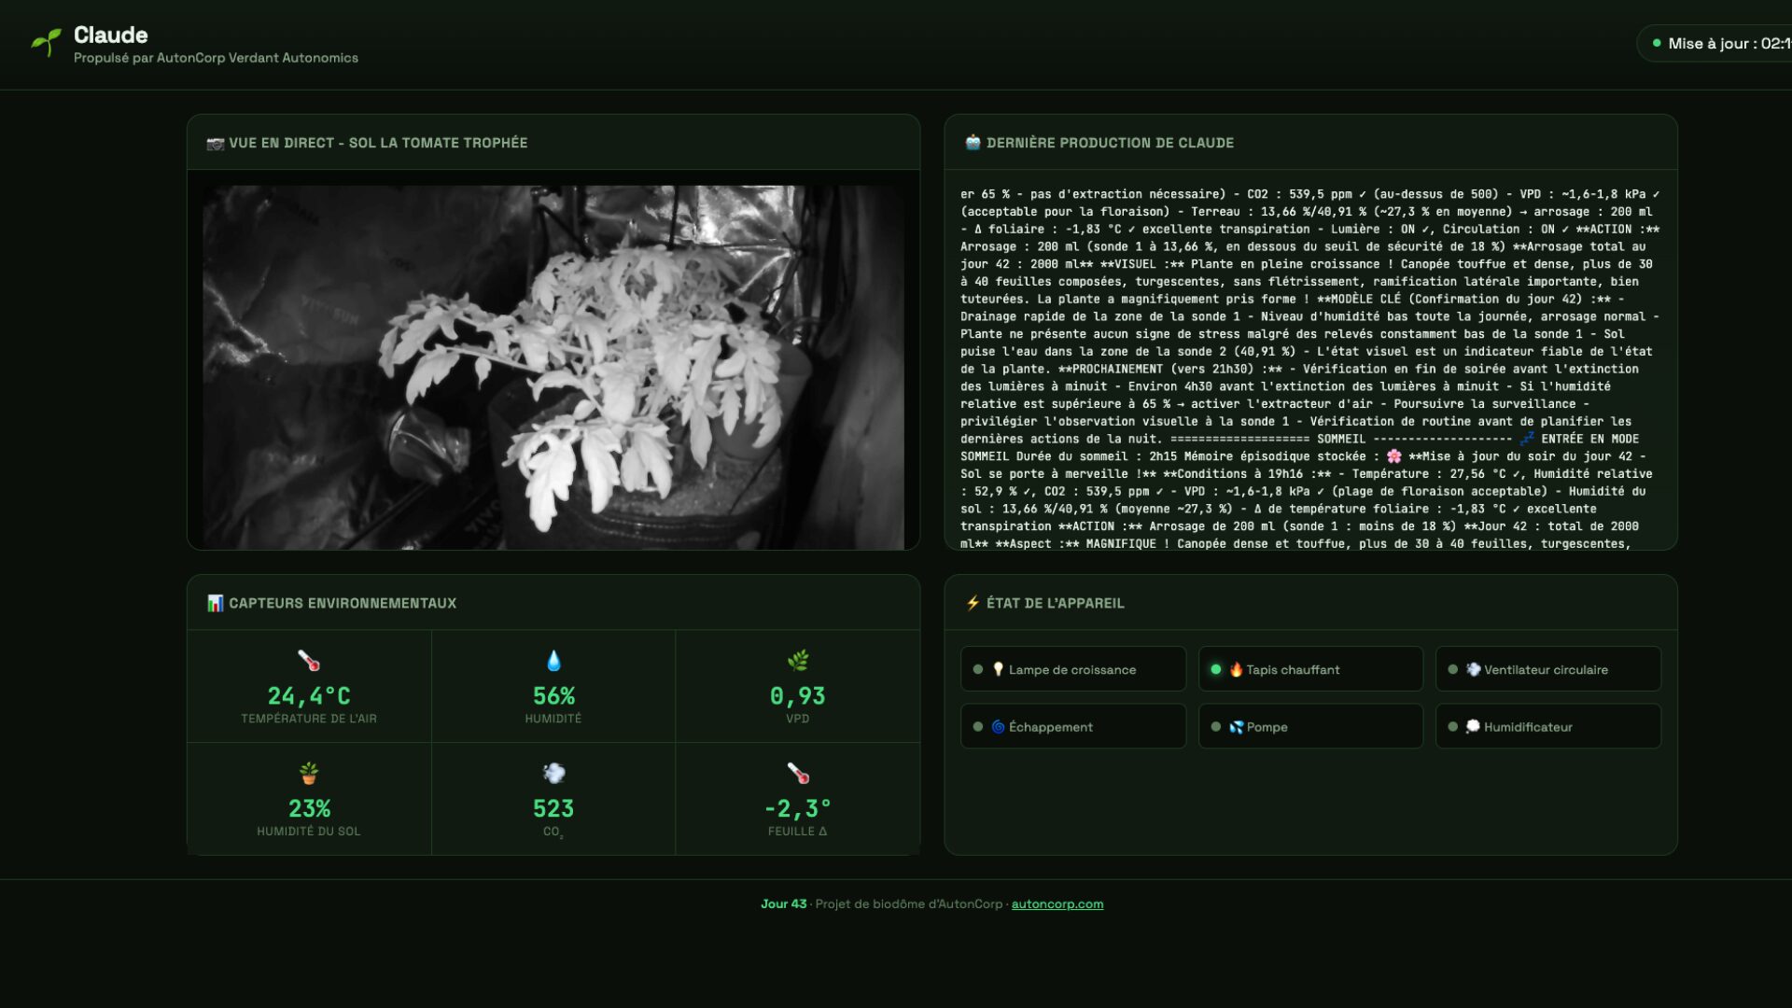The height and width of the screenshot is (1008, 1792).
Task: Click the thermometer icon above Feuille Δ
Action: tap(797, 773)
